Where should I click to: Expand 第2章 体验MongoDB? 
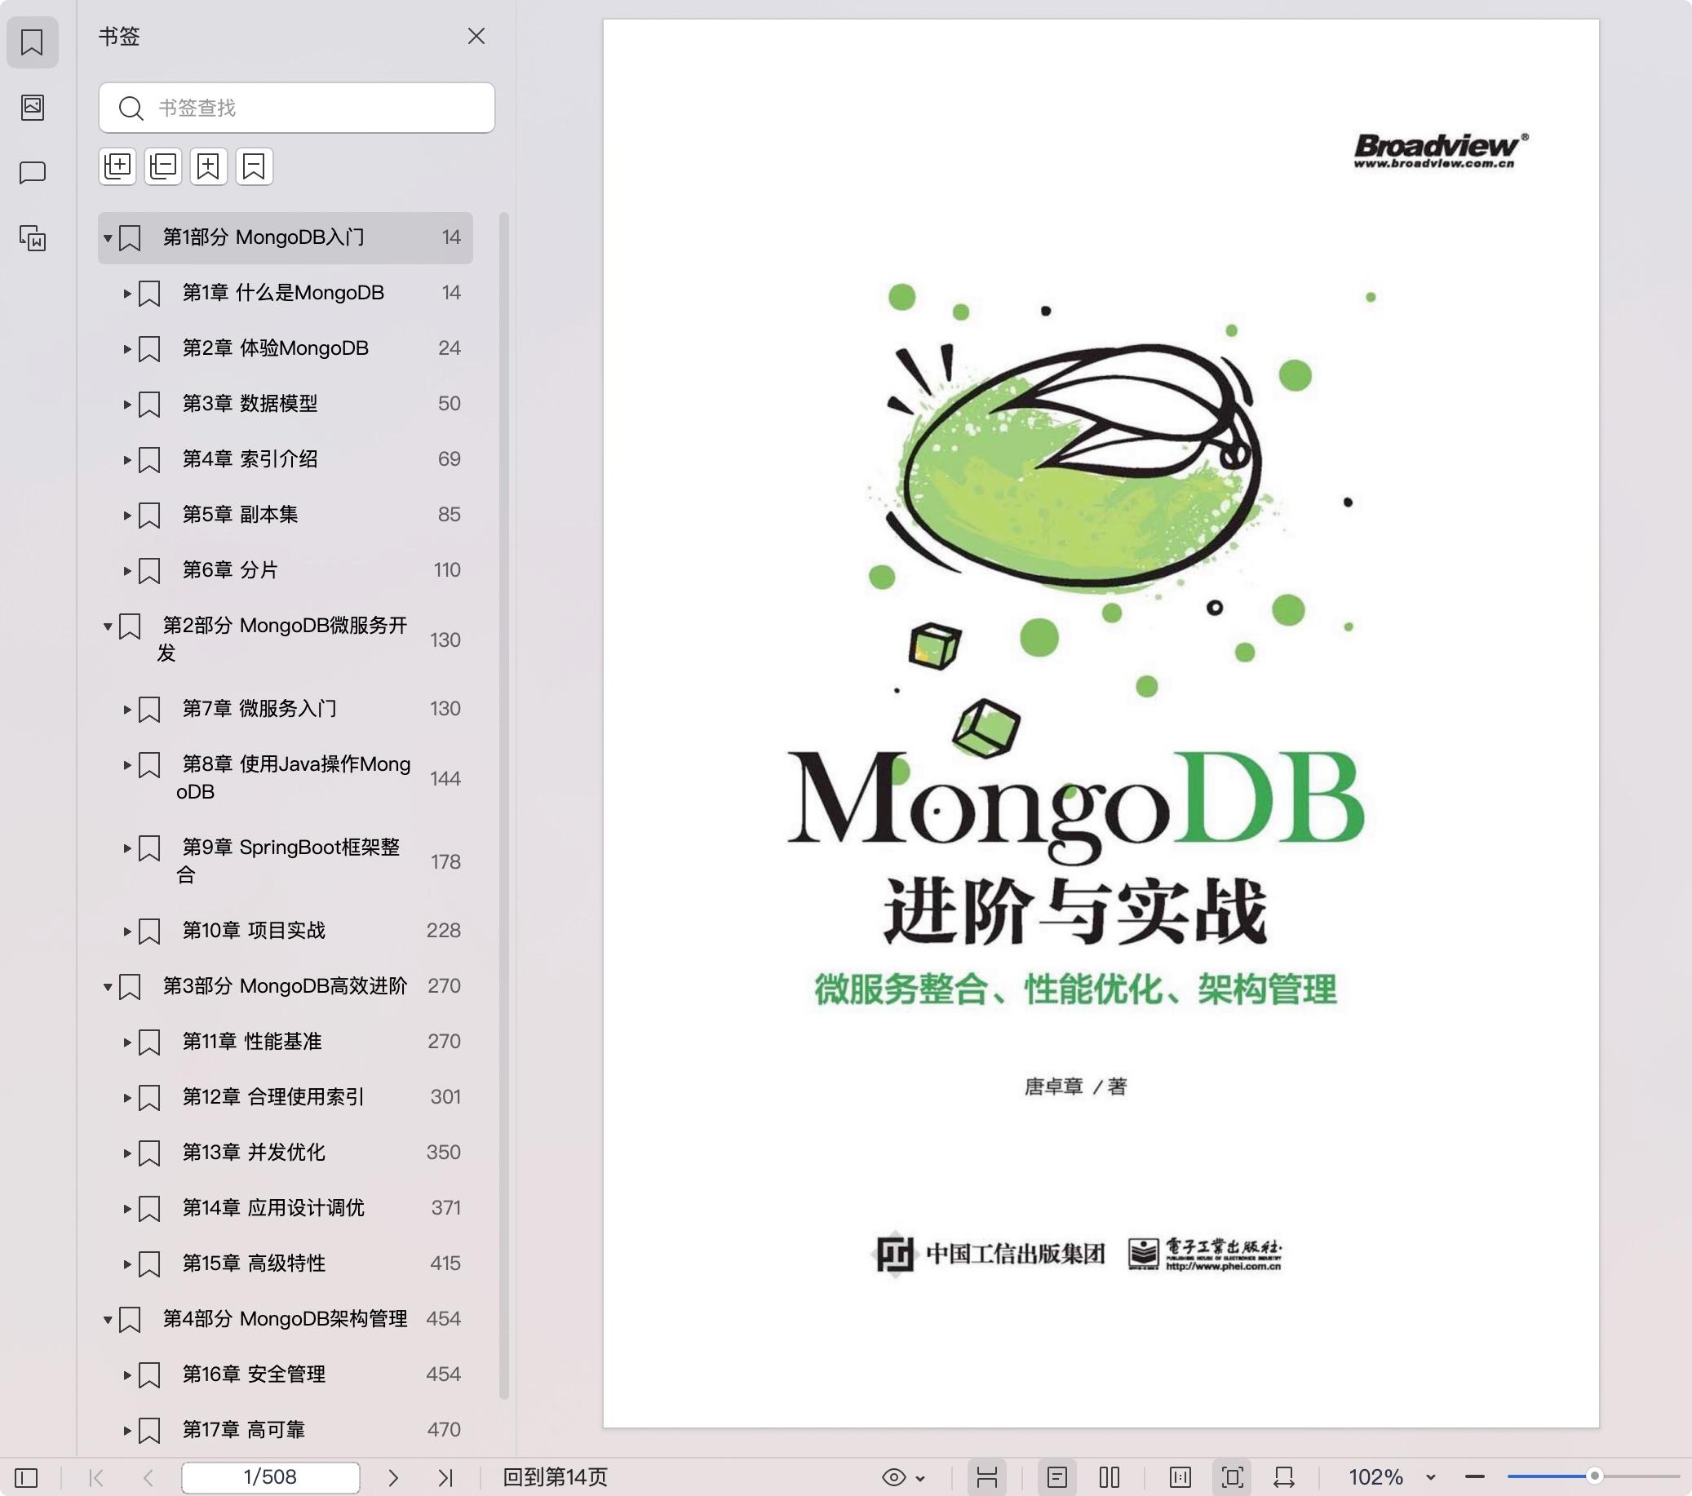(127, 348)
